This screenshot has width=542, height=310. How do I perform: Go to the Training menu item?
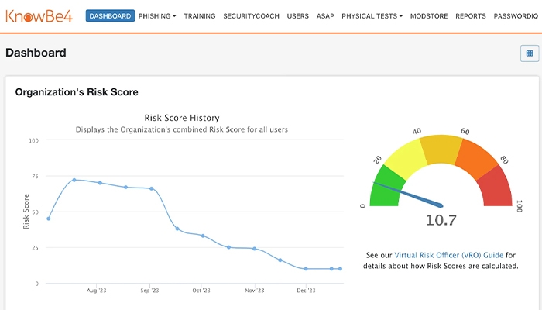[x=200, y=16]
